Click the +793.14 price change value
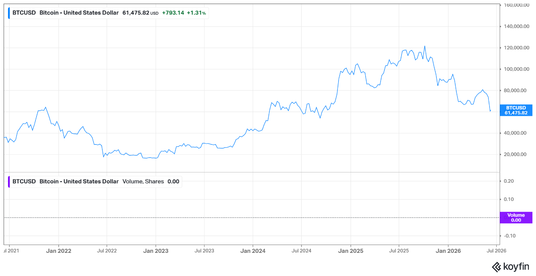The image size is (536, 276). point(173,13)
